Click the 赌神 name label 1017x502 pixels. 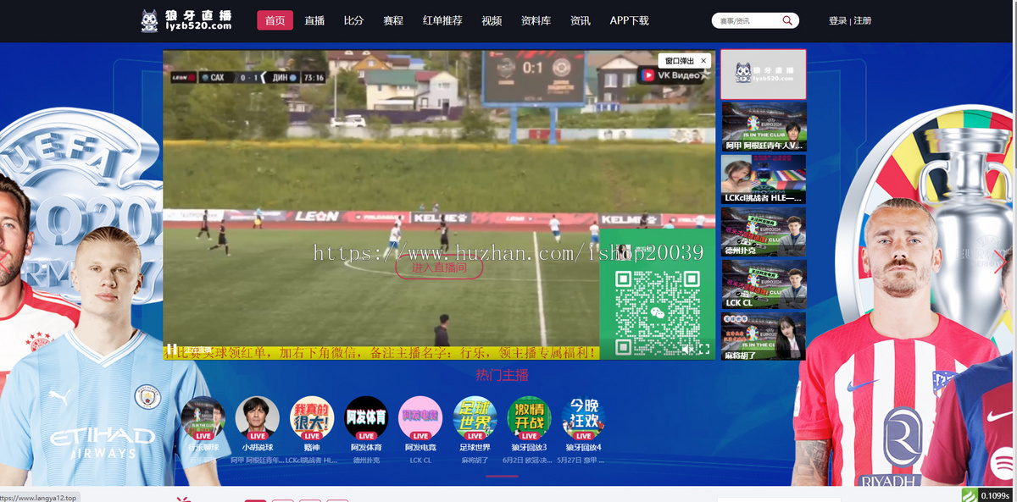pos(312,447)
